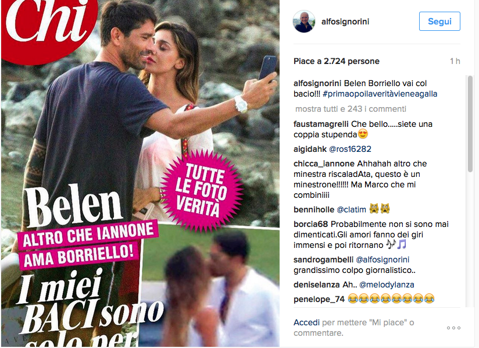Screen dimensions: 479x348
Task: Click the Accedi login link
Action: 306,322
